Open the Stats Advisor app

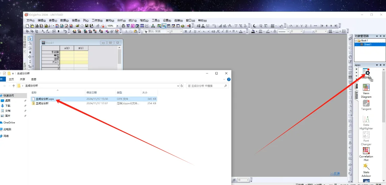click(366, 170)
